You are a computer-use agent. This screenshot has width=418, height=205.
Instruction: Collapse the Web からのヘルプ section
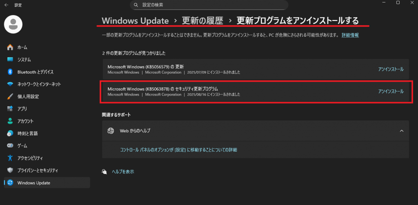coord(402,131)
